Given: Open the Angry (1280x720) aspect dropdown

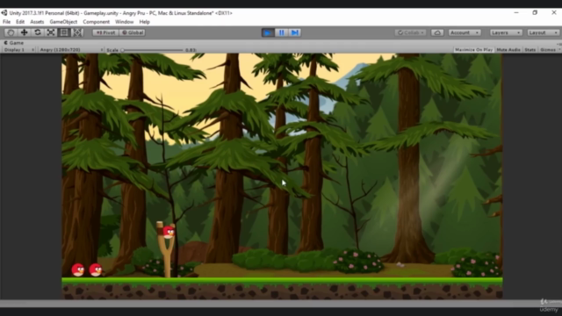Looking at the screenshot, I should pyautogui.click(x=71, y=50).
